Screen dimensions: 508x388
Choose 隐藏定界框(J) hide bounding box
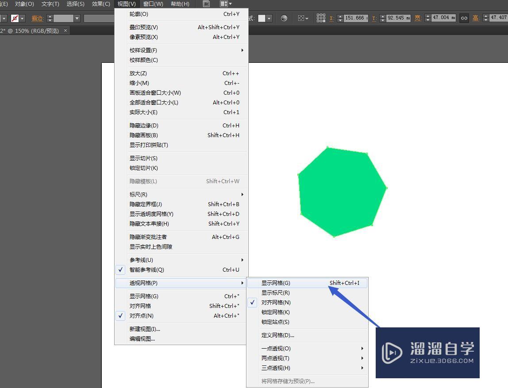(181, 204)
